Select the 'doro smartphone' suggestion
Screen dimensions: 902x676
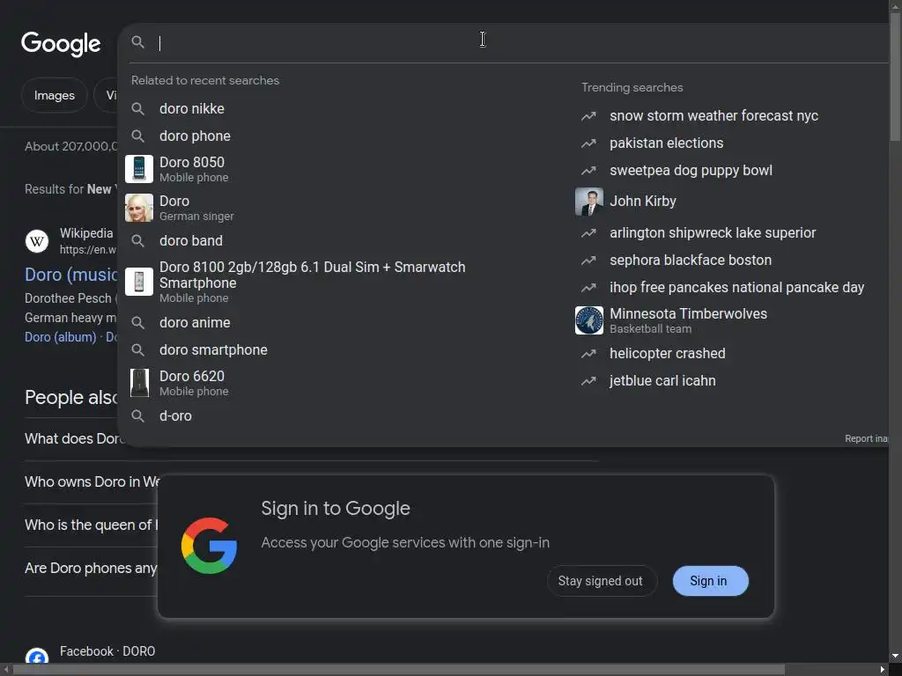click(x=213, y=350)
